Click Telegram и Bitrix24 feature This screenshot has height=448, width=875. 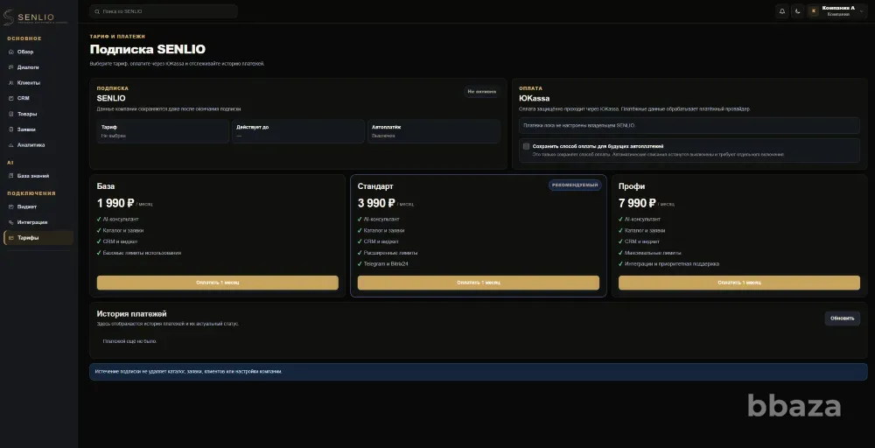coord(386,264)
